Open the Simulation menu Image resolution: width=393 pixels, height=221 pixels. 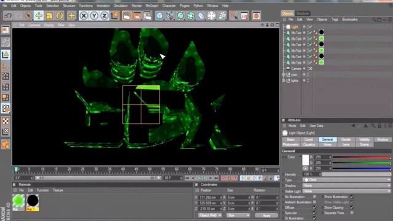click(x=120, y=6)
